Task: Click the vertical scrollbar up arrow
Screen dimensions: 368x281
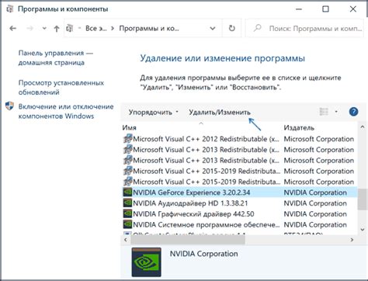Action: pos(363,127)
